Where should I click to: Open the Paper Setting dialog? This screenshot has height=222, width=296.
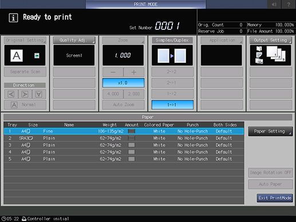(270, 131)
